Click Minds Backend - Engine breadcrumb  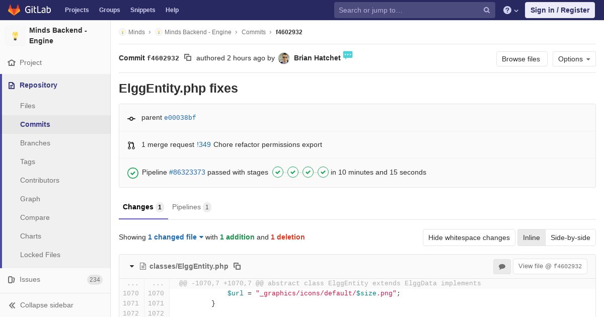198,32
